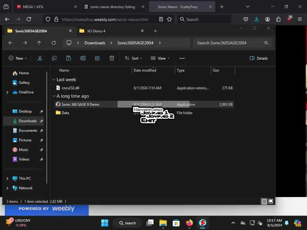
Task: Collapse the Last week group
Action: [54, 80]
